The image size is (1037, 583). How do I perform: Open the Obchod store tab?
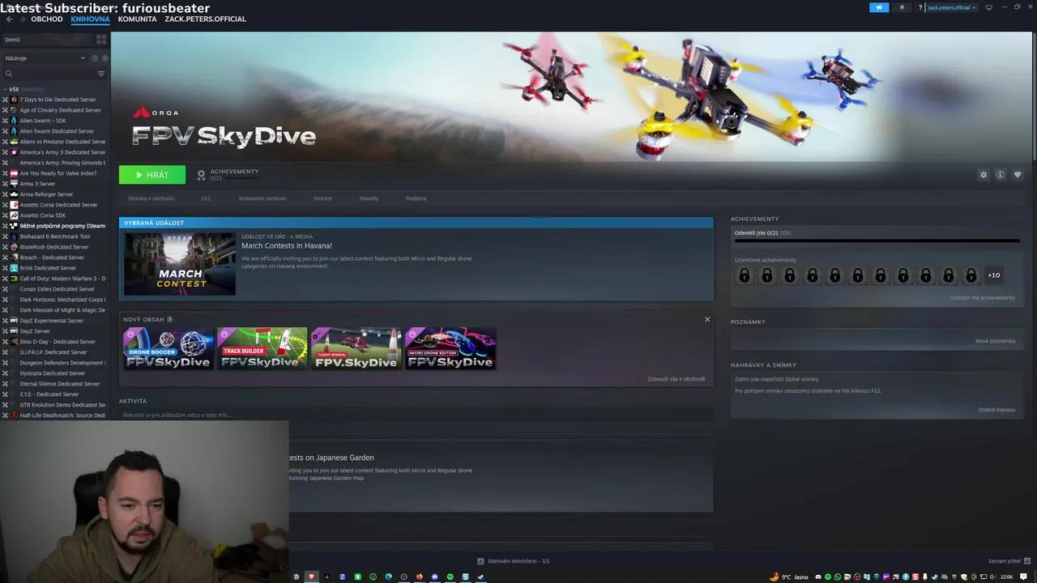[47, 19]
